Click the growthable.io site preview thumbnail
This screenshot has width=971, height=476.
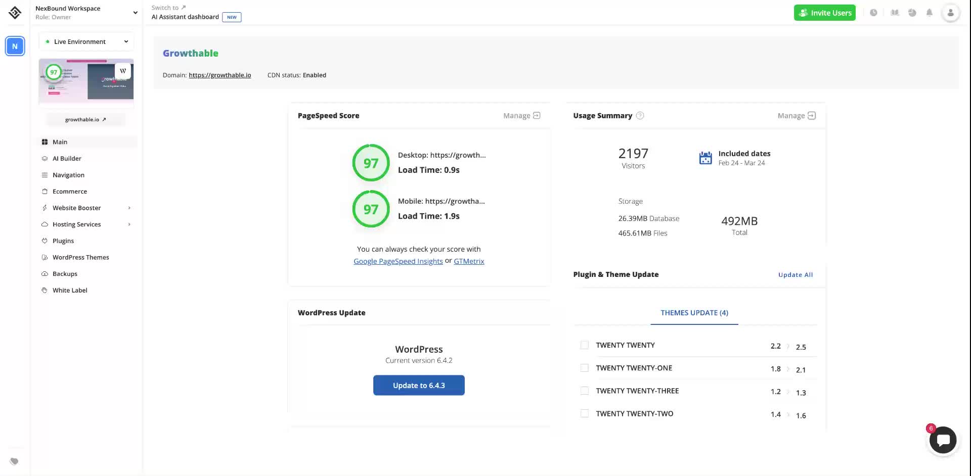point(86,81)
